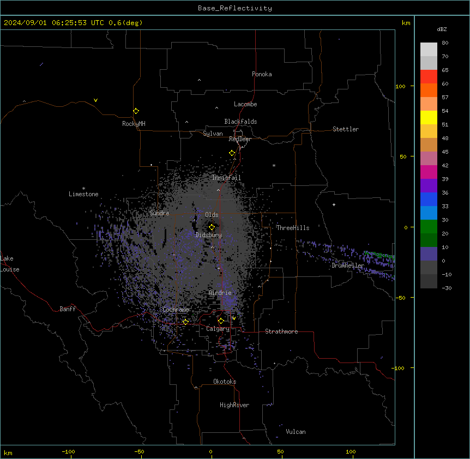470x459 pixels.
Task: Click the 42 value in dBZ legend
Action: [445, 165]
